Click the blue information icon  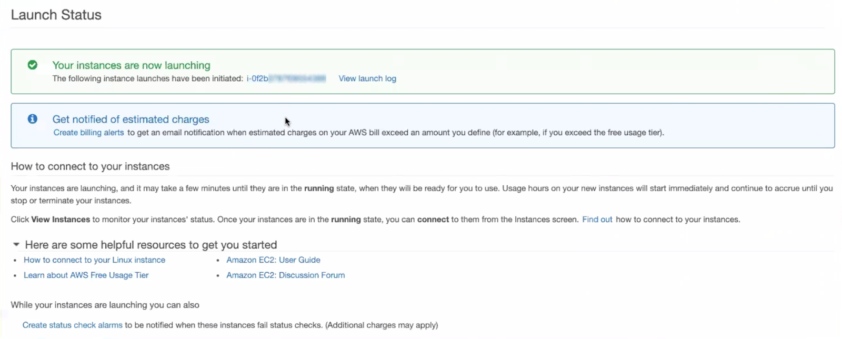click(x=33, y=119)
